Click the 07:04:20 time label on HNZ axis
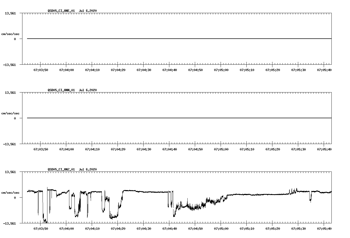 point(118,229)
